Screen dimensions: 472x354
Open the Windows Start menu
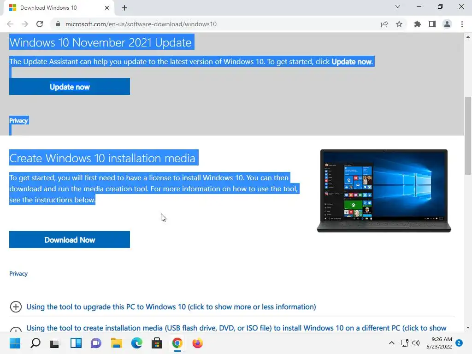click(x=15, y=343)
